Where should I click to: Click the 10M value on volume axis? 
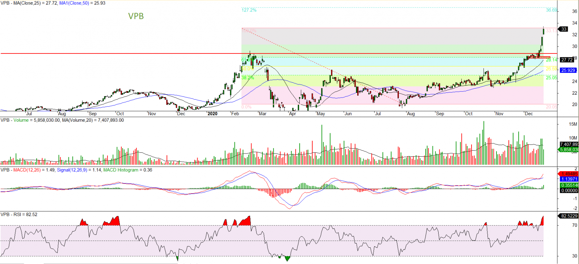tap(573, 138)
